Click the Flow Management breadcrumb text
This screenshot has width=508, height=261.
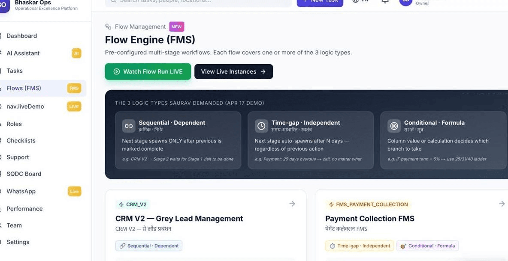140,27
